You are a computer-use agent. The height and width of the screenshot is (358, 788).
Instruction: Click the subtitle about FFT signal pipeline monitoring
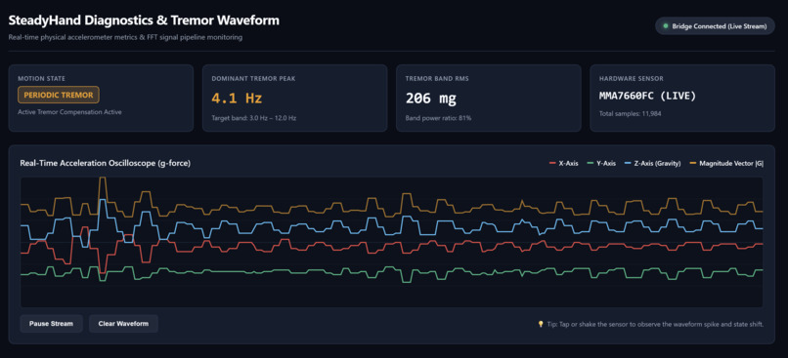(x=125, y=38)
